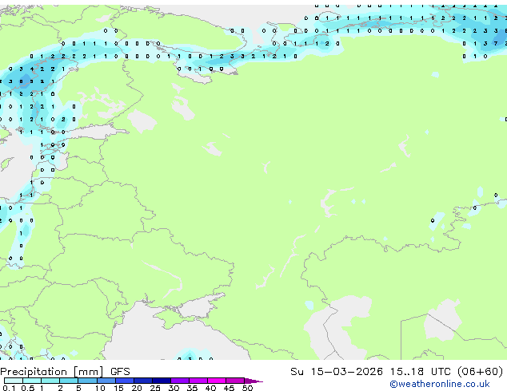Click the 35–40 mm legend swatch
The height and width of the screenshot is (391, 507).
coord(198,381)
